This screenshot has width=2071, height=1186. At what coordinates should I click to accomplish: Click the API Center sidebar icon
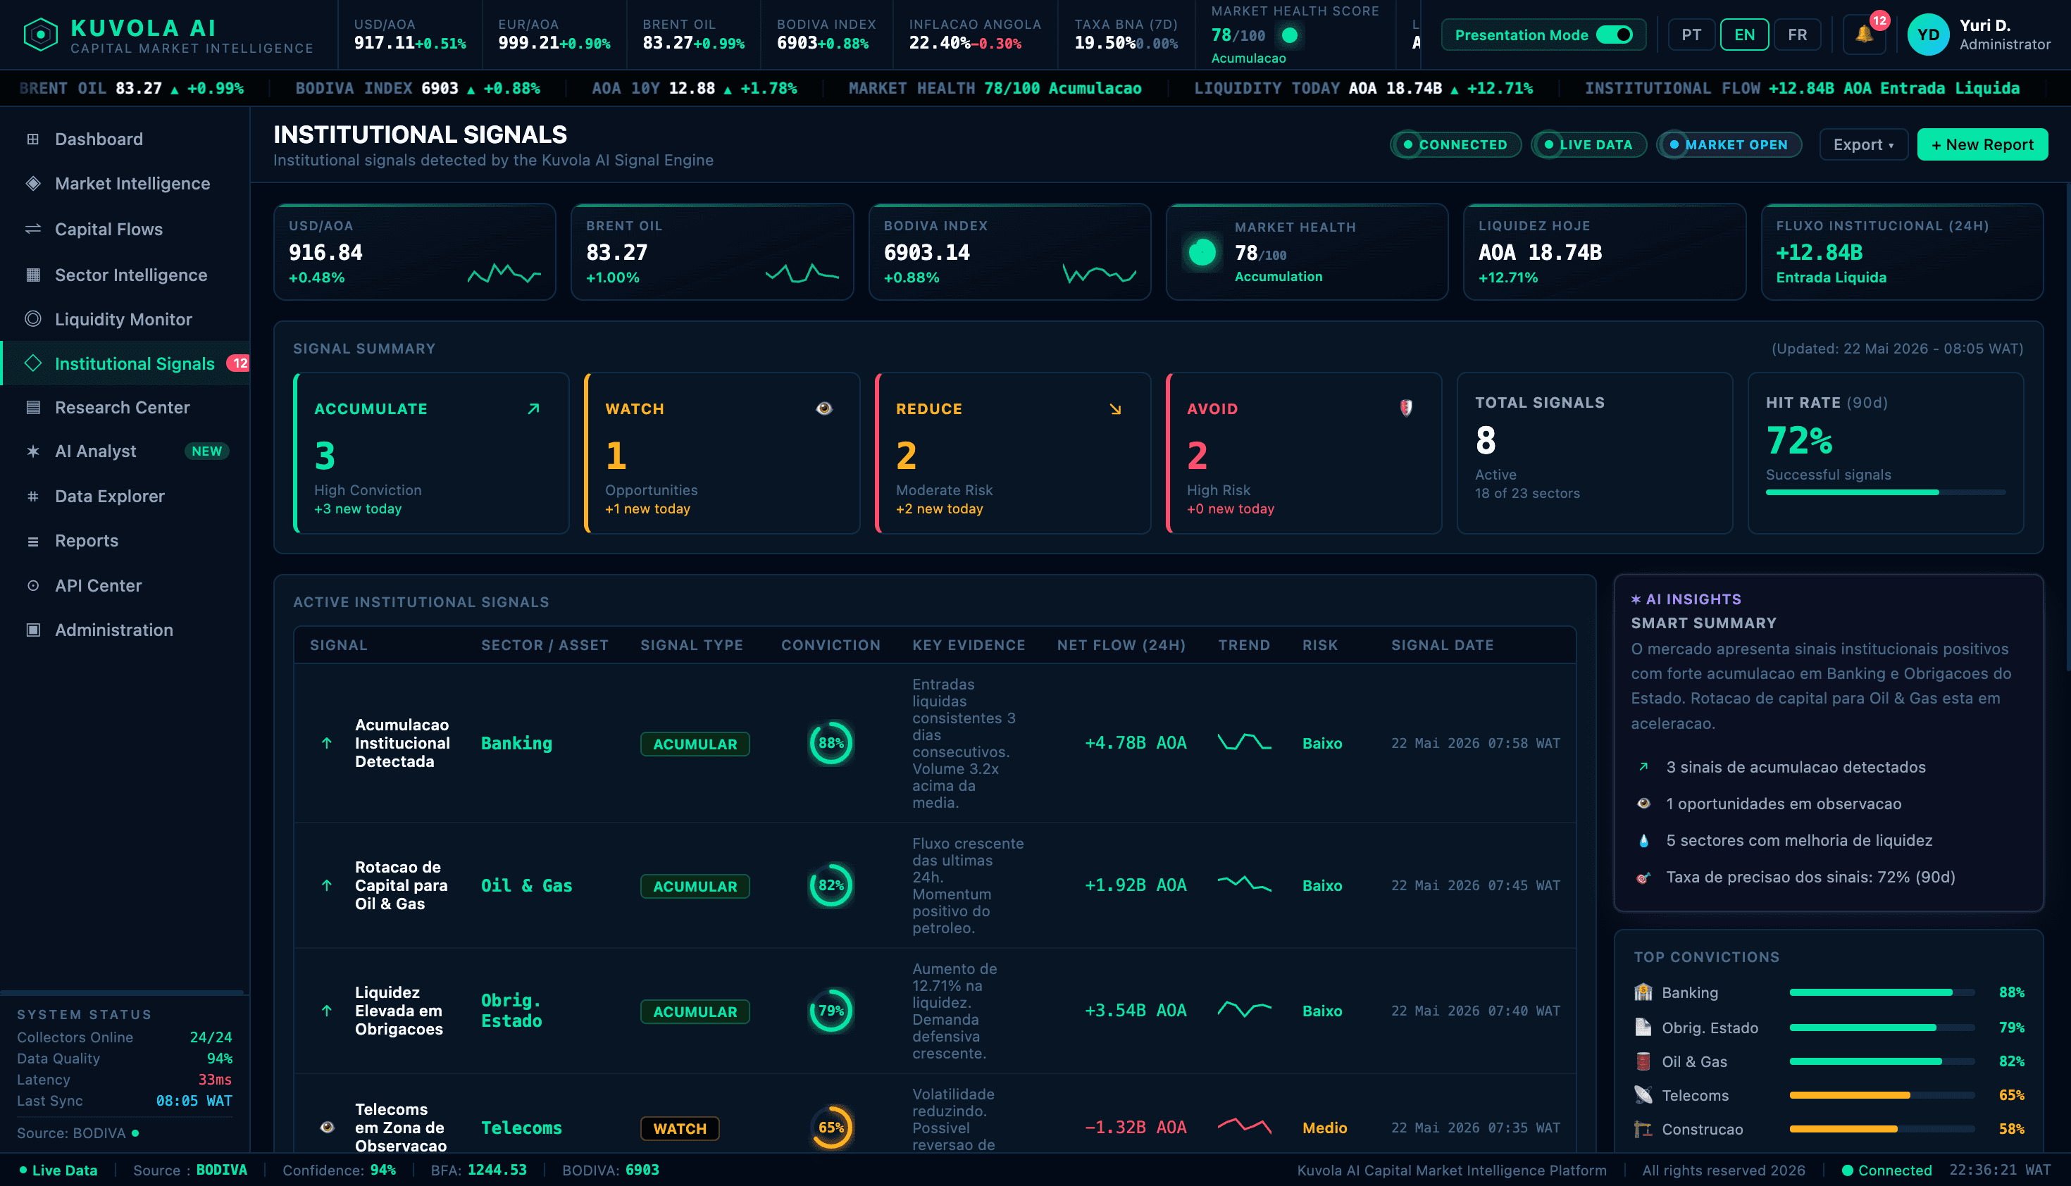coord(32,586)
